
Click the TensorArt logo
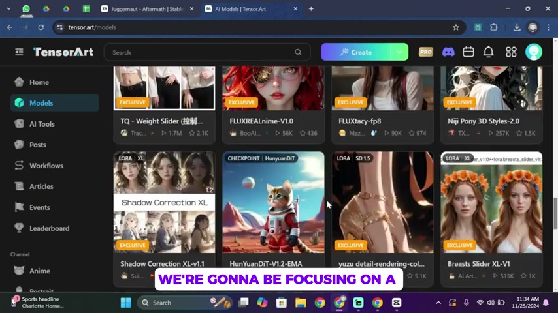63,52
